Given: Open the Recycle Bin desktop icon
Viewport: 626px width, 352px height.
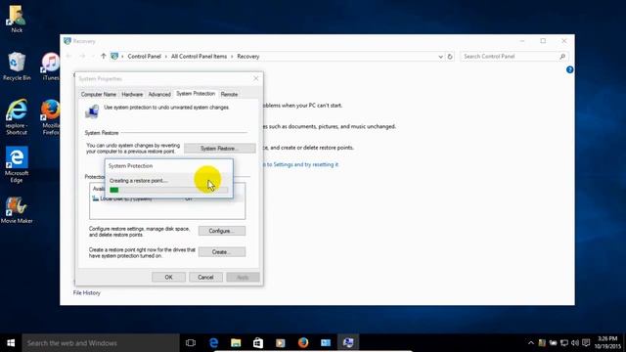Looking at the screenshot, I should click(x=17, y=66).
